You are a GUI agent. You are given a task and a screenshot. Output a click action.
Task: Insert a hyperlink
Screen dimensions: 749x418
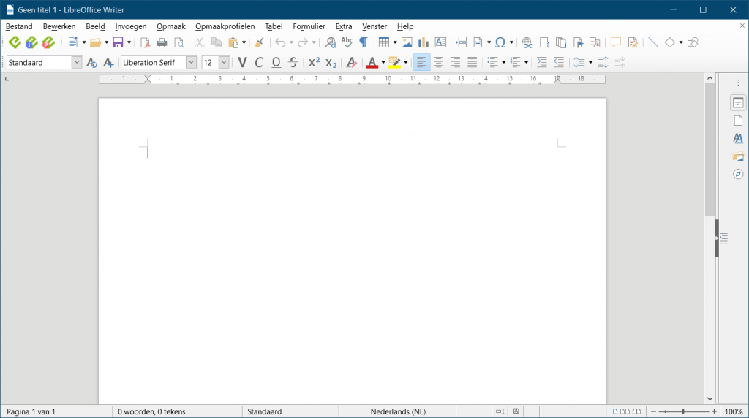(x=527, y=43)
